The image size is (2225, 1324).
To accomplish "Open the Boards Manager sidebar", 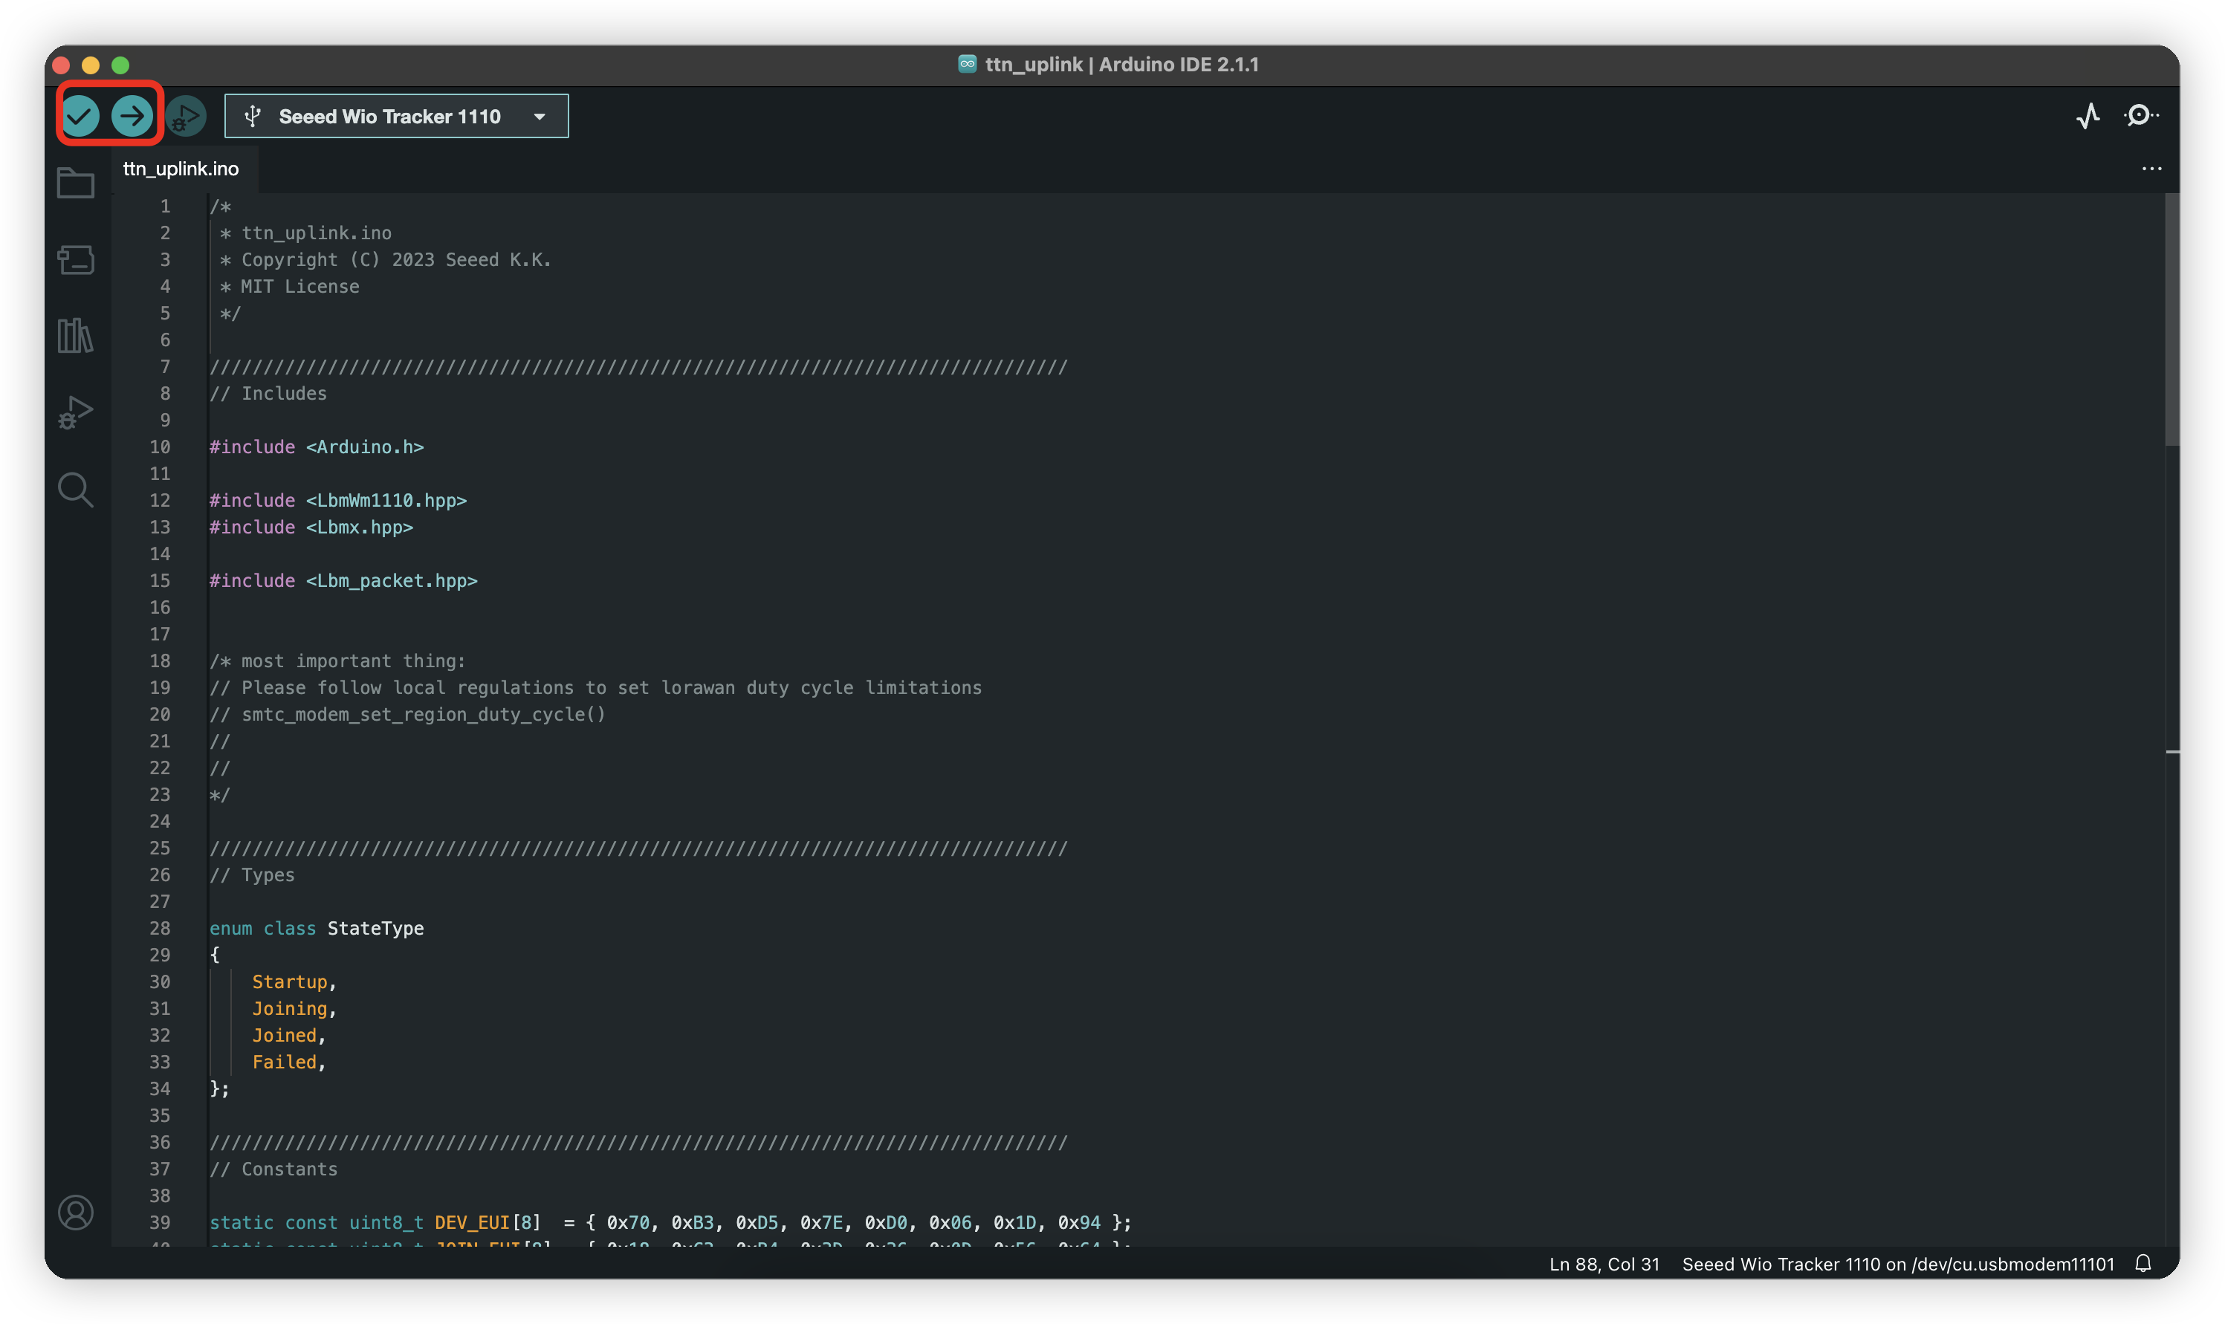I will click(76, 259).
